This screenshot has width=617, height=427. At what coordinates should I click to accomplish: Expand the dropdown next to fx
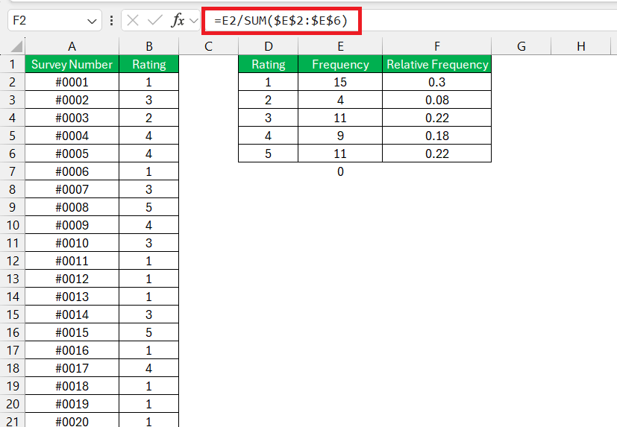tap(193, 20)
